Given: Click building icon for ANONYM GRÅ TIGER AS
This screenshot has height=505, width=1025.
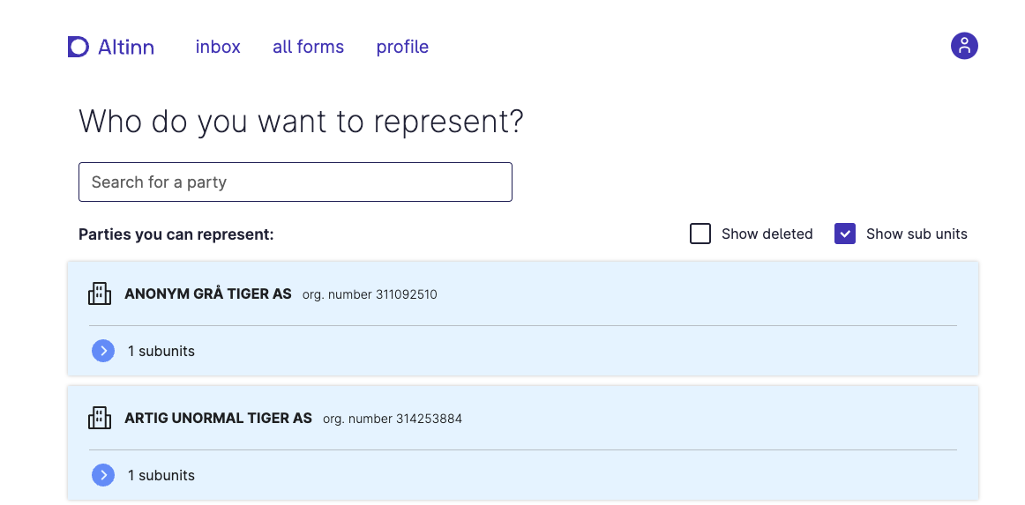Looking at the screenshot, I should click(x=100, y=293).
